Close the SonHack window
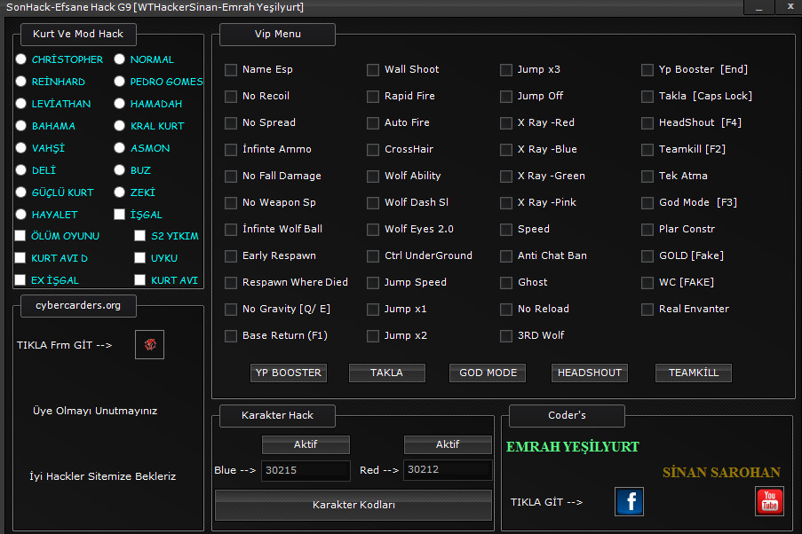Screen dimensions: 802x534 pyautogui.click(x=790, y=7)
